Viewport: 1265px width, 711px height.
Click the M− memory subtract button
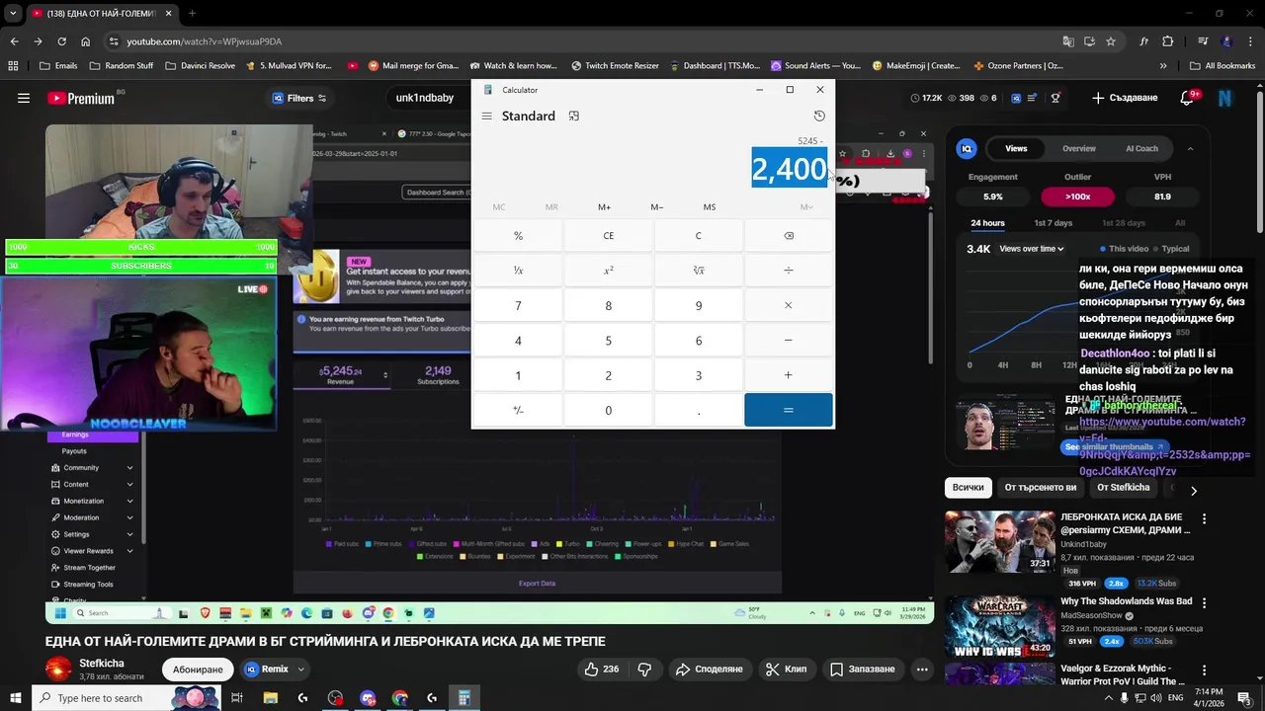[x=656, y=207]
